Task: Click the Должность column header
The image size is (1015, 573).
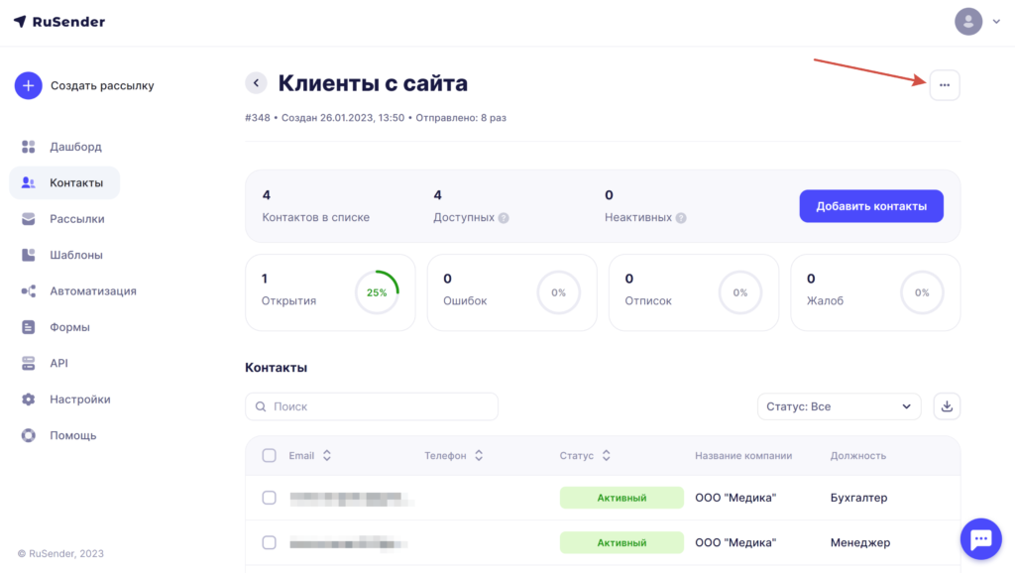Action: [x=858, y=456]
